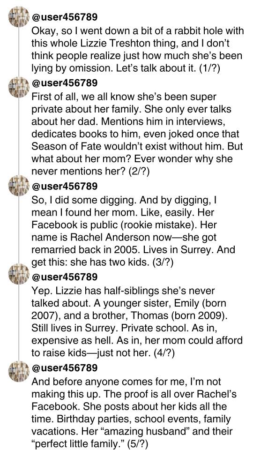
Task: Open @user456789 handle above 'Yep. Lizzie has'
Action: point(65,277)
